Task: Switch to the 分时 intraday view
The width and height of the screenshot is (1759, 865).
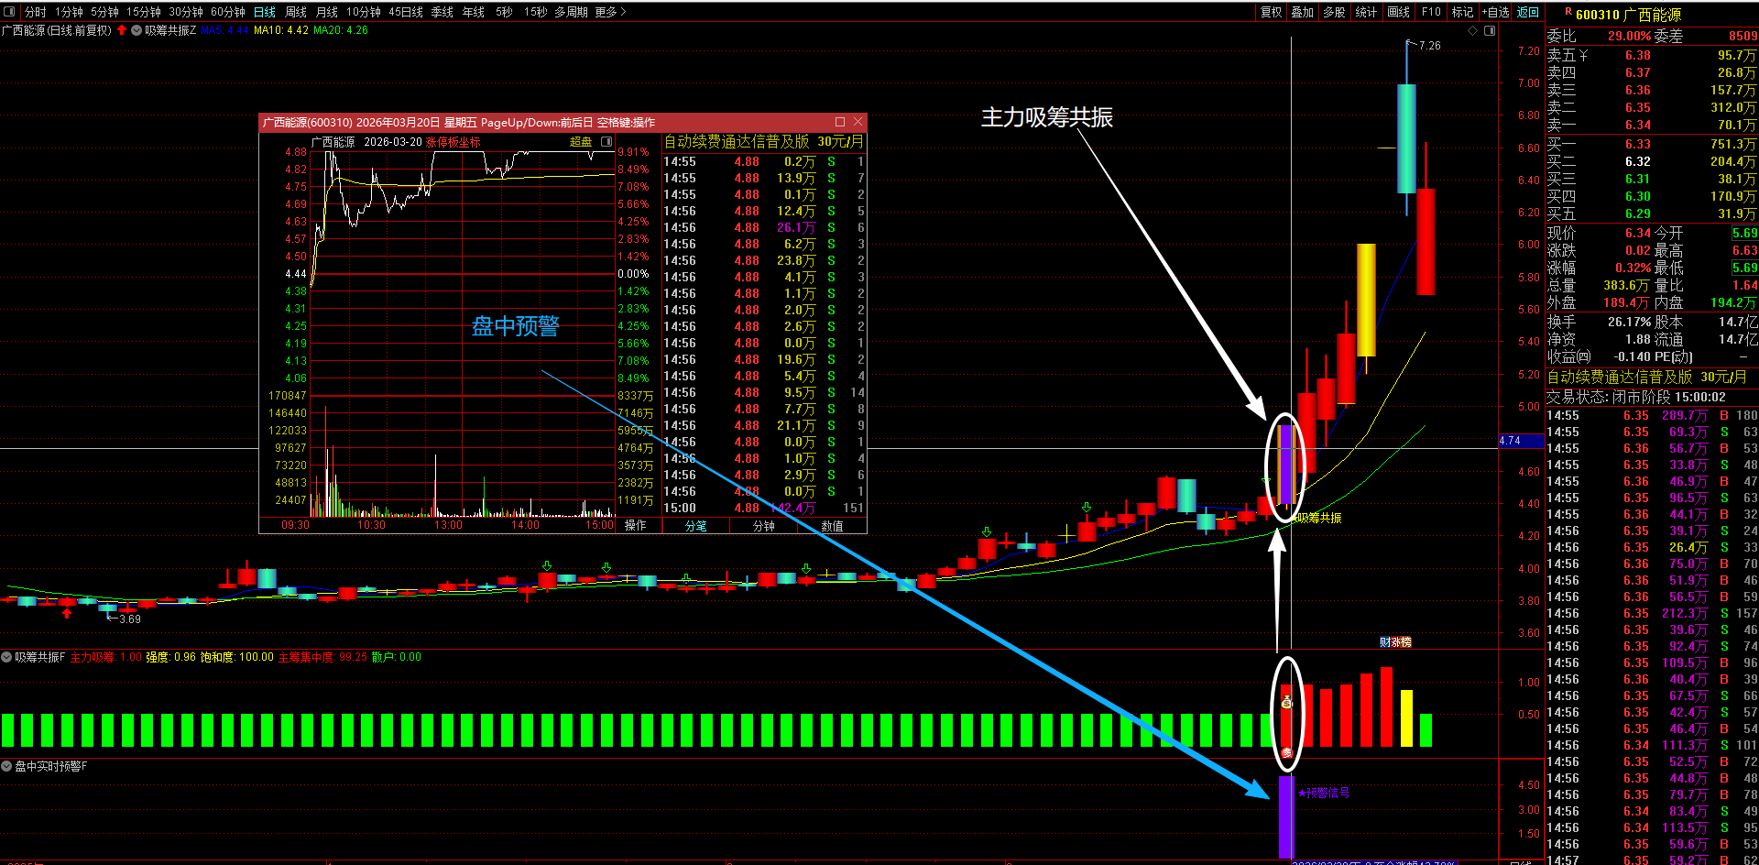Action: [36, 12]
